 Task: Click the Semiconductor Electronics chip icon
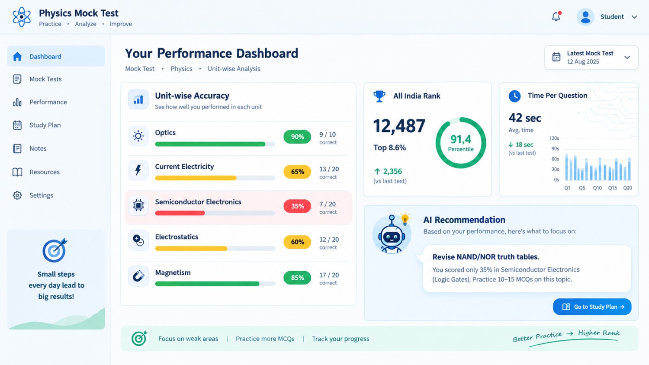click(x=138, y=205)
